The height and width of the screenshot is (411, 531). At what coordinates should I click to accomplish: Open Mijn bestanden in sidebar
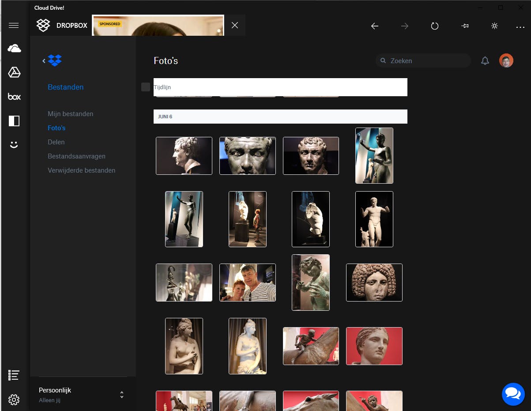pos(71,114)
